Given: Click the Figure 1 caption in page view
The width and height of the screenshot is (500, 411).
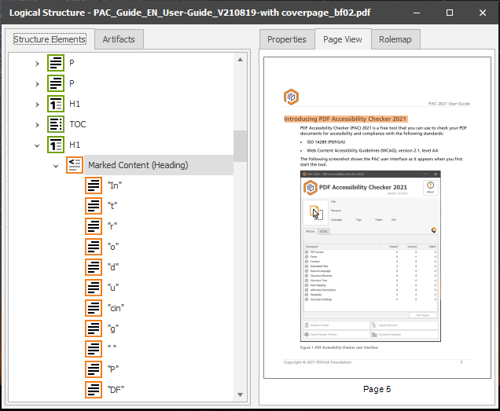Looking at the screenshot, I should tap(339, 347).
